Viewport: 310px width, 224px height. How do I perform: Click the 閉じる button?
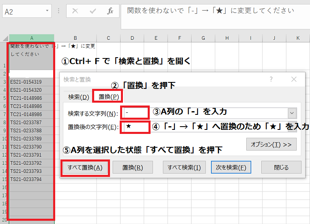click(281, 168)
